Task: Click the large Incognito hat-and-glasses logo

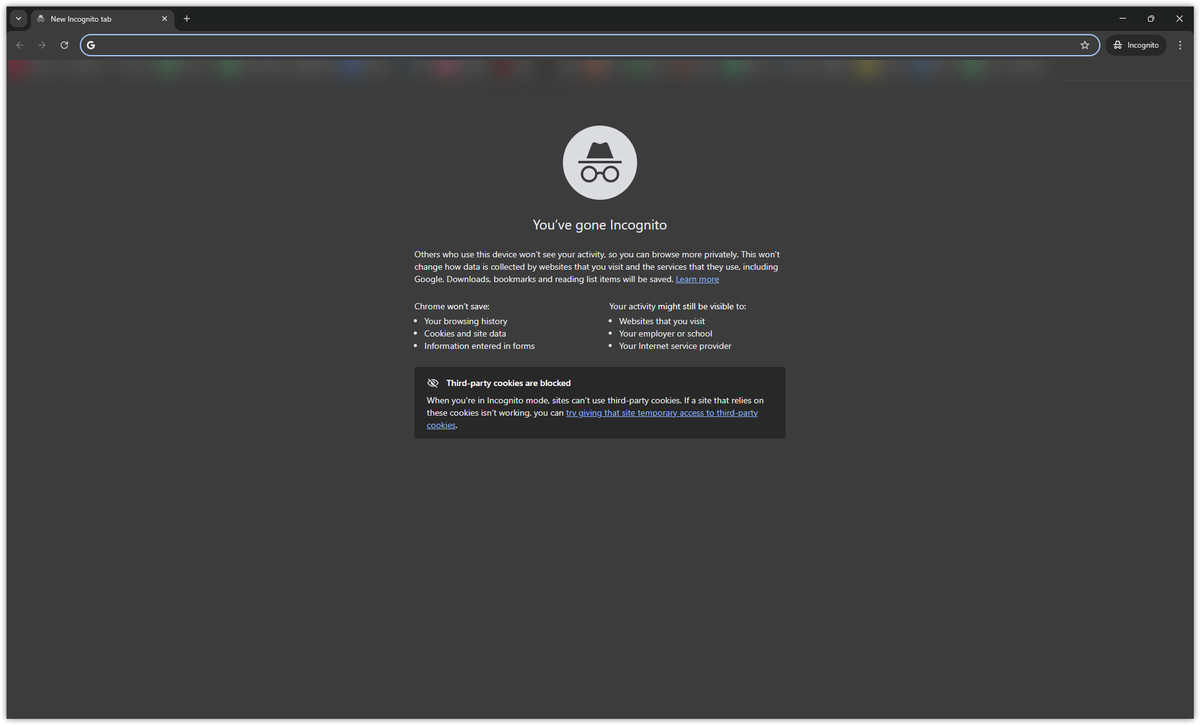Action: [x=599, y=163]
